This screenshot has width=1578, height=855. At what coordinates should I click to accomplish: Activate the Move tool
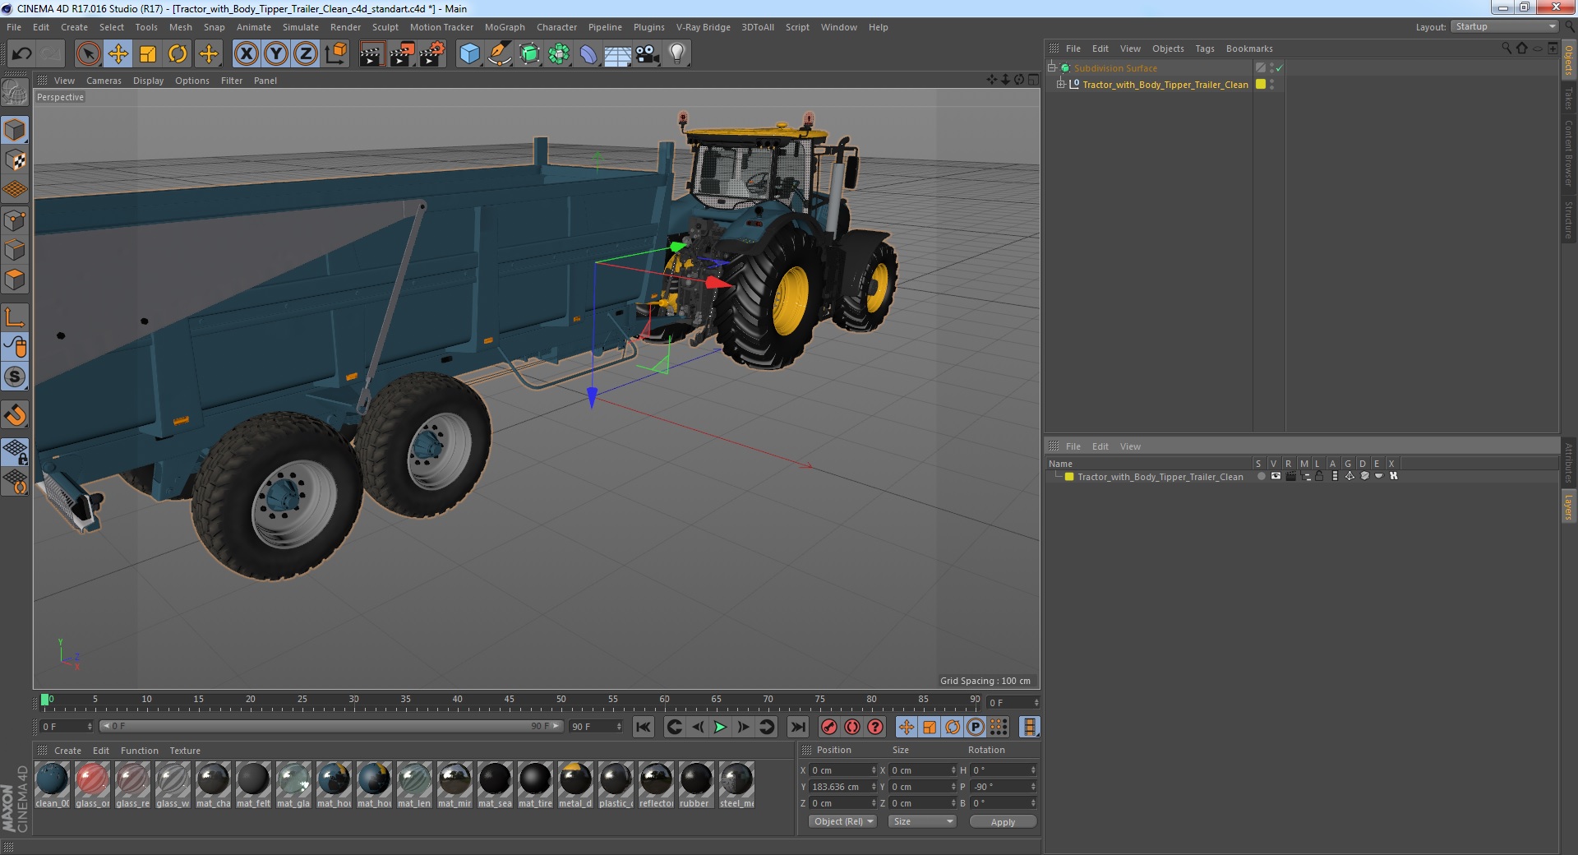pyautogui.click(x=118, y=54)
